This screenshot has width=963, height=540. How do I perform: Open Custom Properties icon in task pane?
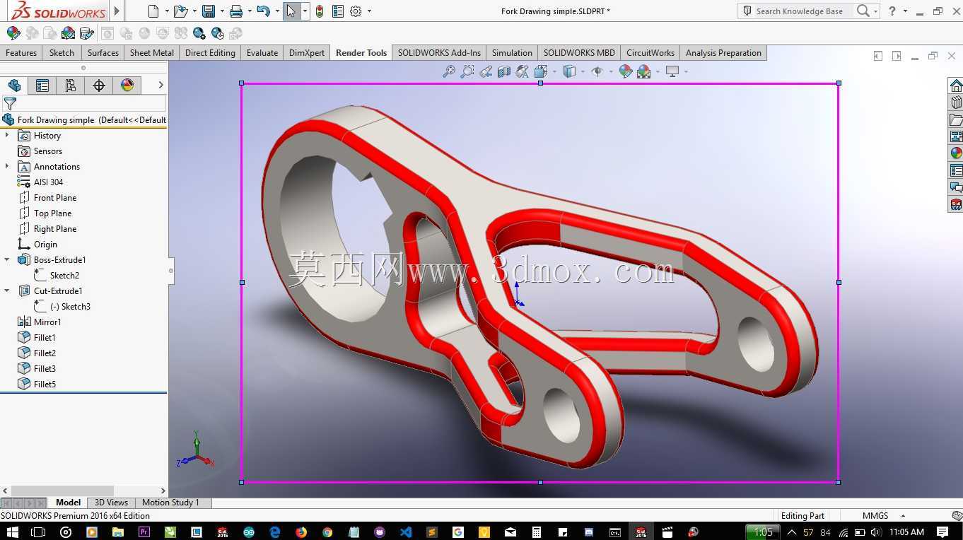click(x=956, y=170)
